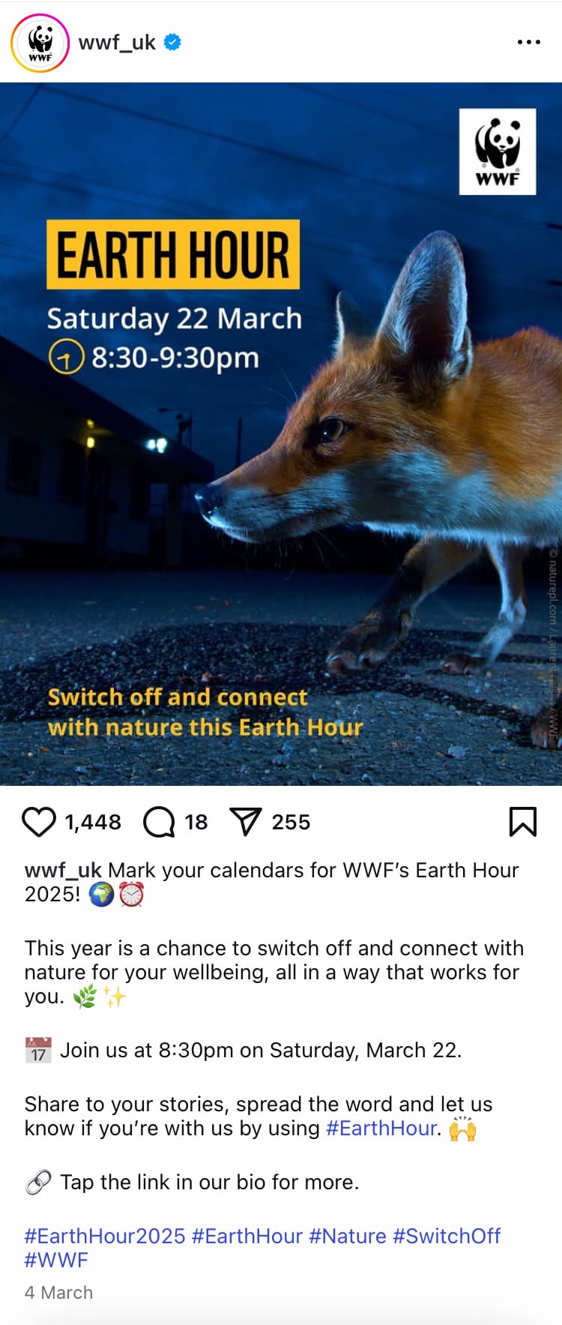Like the post with heart icon
This screenshot has width=562, height=1325.
click(x=39, y=822)
